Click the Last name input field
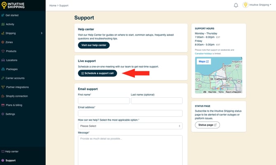Image resolution: width=276 pixels, height=165 pixels. pyautogui.click(x=157, y=101)
